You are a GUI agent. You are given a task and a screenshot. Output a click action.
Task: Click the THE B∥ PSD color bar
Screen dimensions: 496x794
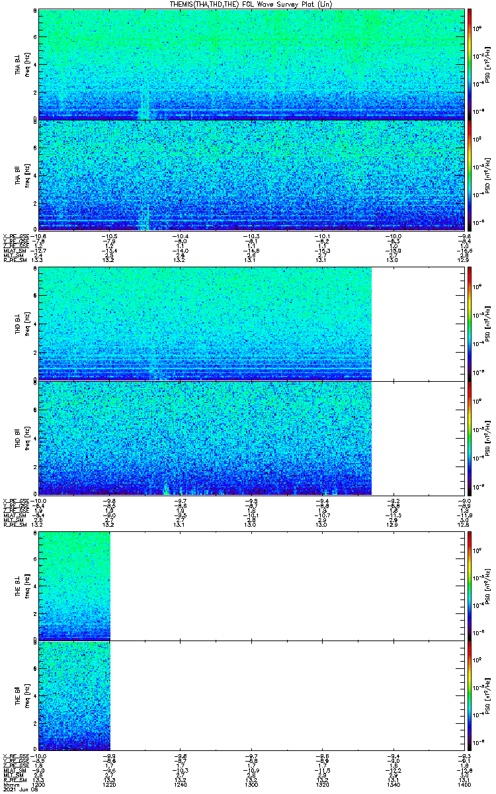coord(470,695)
